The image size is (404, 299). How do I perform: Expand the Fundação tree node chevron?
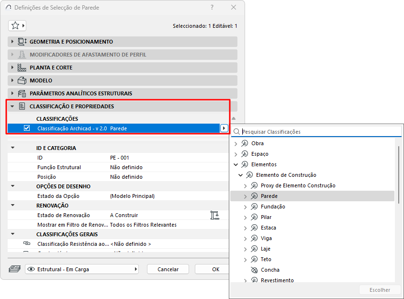[x=245, y=207]
